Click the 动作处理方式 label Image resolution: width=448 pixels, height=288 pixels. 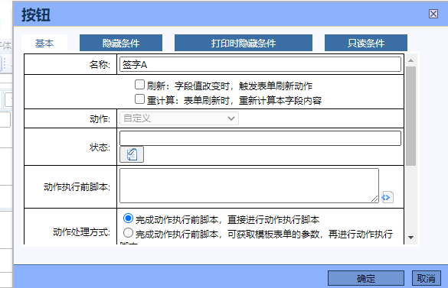coord(81,232)
